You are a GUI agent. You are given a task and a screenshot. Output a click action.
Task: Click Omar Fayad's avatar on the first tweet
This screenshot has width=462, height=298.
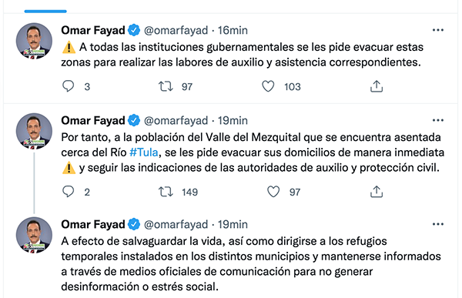pos(34,41)
